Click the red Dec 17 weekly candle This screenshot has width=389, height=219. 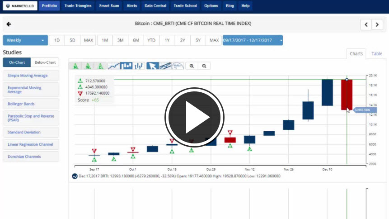point(347,95)
